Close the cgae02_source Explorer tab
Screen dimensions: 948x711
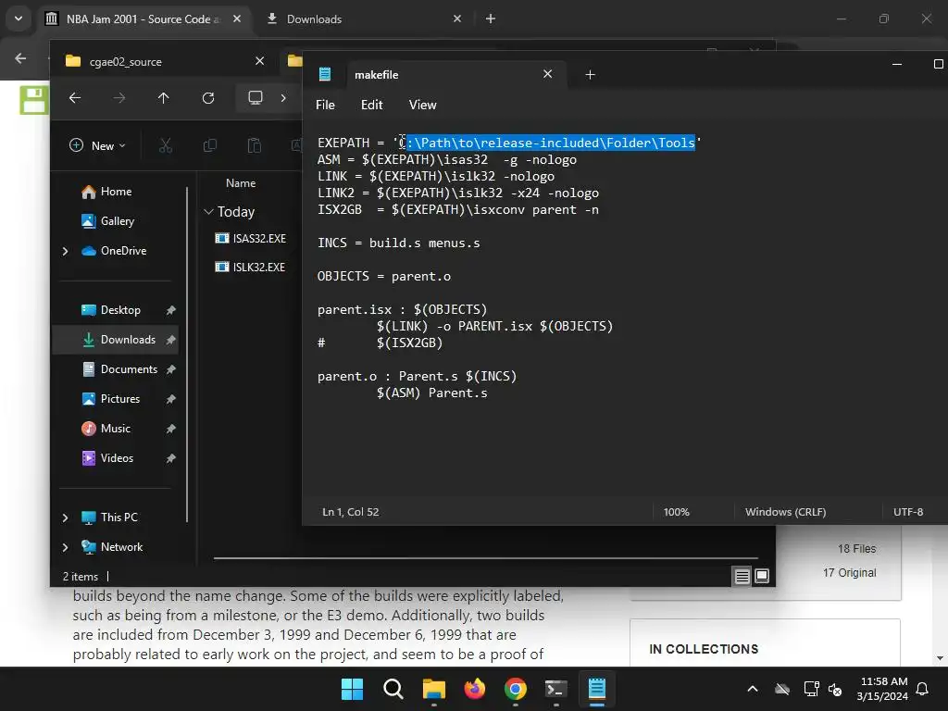259,61
